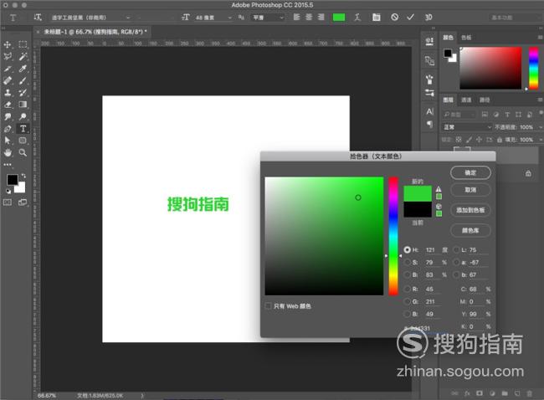Screen dimensions: 544x400
Task: Select the Lab a radio button
Action: (457, 262)
